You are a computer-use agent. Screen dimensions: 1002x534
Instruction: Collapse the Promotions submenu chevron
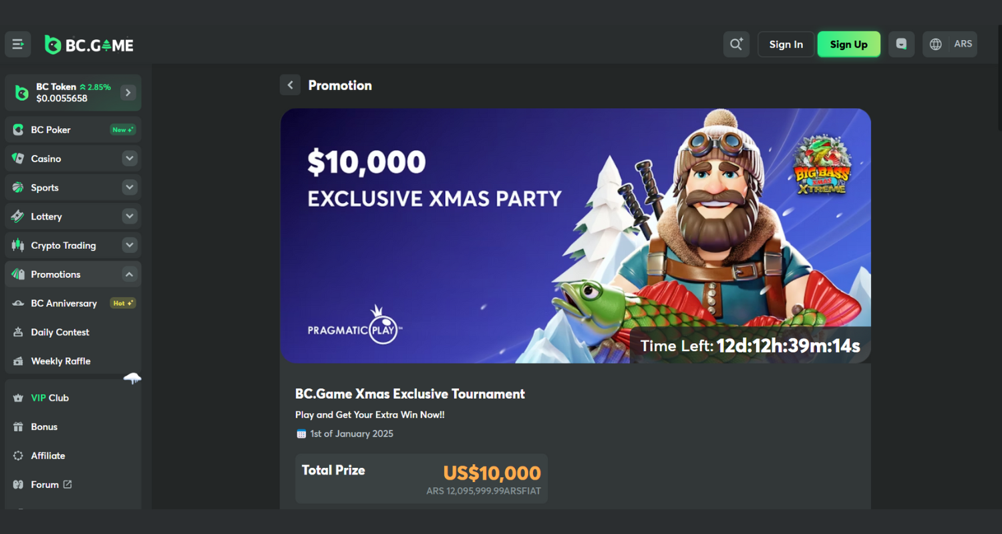point(130,274)
